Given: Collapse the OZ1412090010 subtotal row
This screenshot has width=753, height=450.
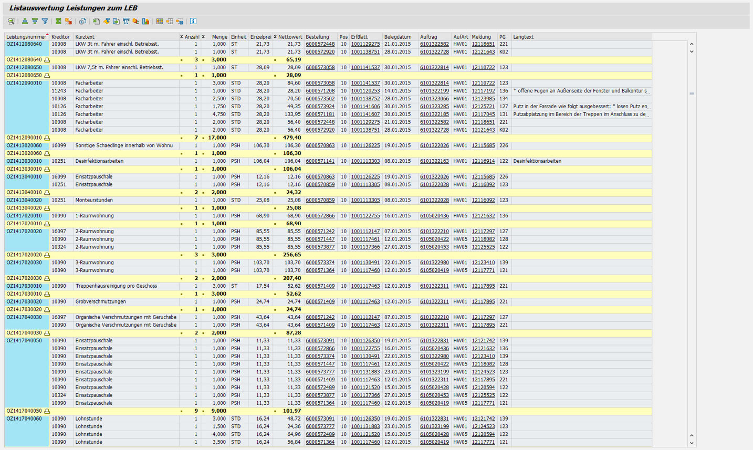Looking at the screenshot, I should pos(47,138).
